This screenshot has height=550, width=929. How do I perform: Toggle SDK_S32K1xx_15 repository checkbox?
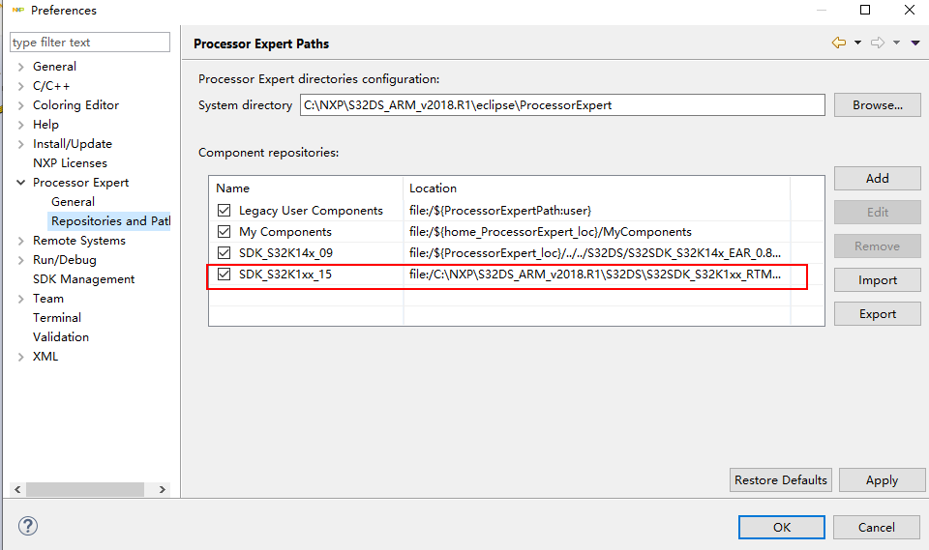(225, 275)
